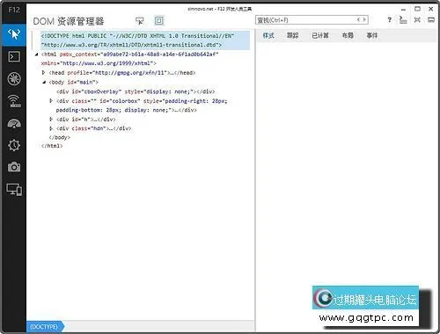Select the div id="cboxOverlay" row
This screenshot has height=334, width=440.
click(136, 91)
